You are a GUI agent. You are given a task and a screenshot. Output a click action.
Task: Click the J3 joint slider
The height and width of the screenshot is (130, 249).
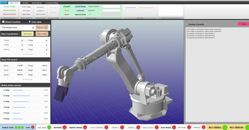pos(26,101)
